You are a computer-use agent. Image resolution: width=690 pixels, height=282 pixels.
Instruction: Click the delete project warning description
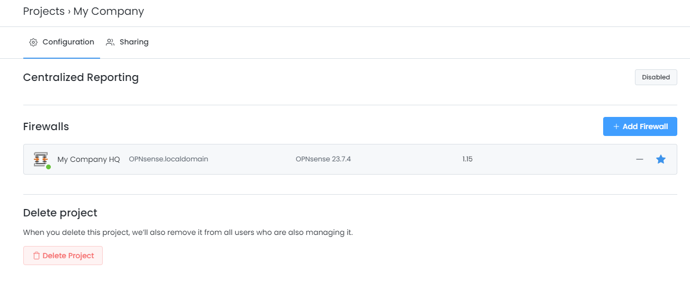tap(188, 232)
